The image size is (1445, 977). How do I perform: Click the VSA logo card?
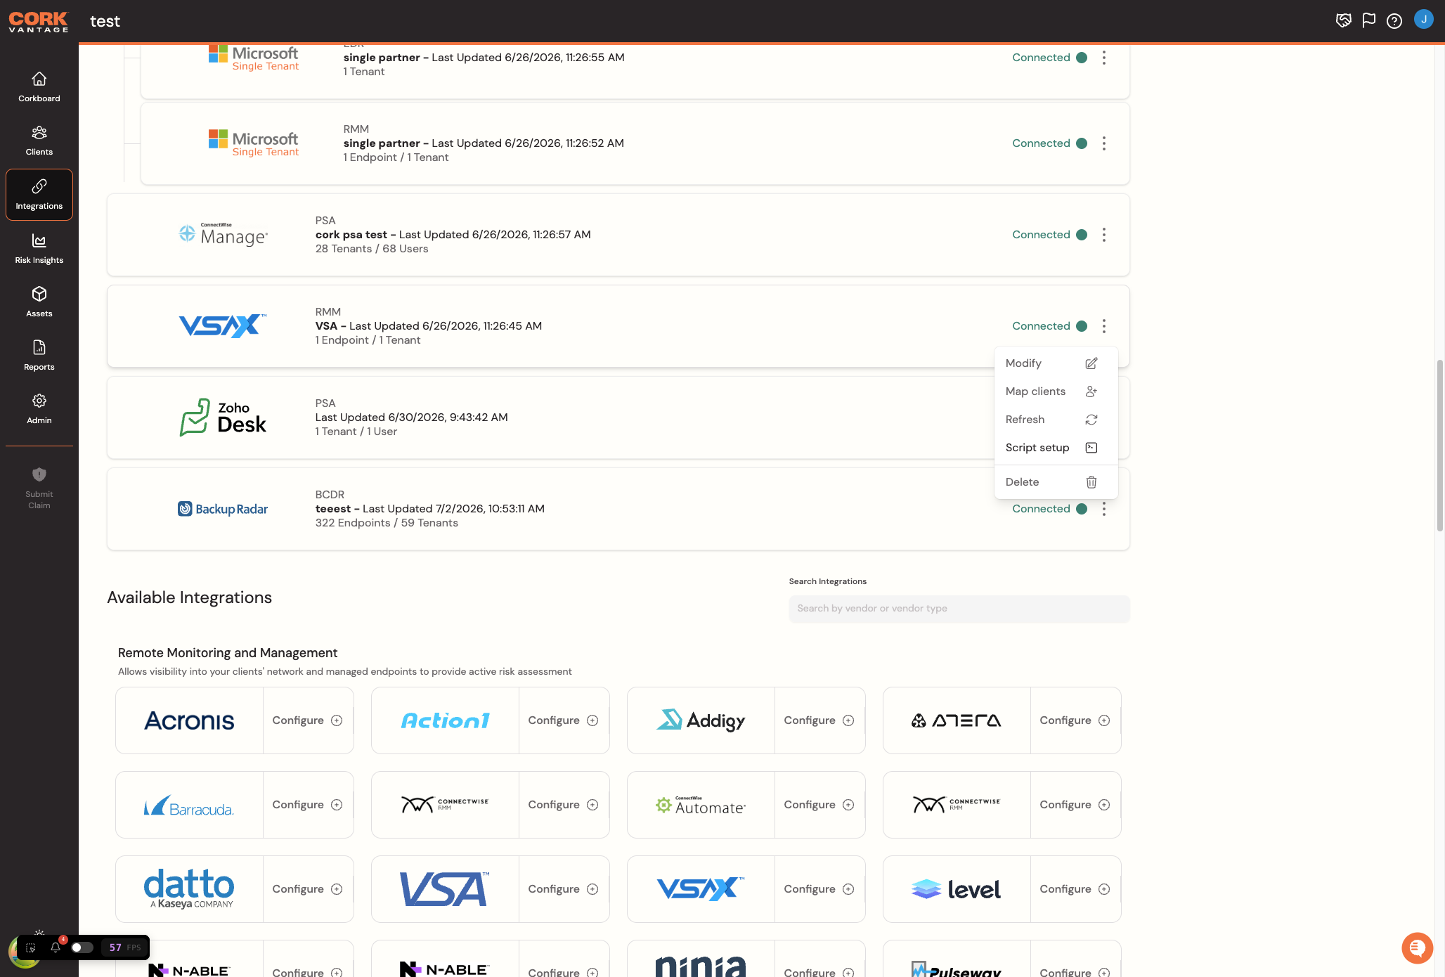click(445, 889)
